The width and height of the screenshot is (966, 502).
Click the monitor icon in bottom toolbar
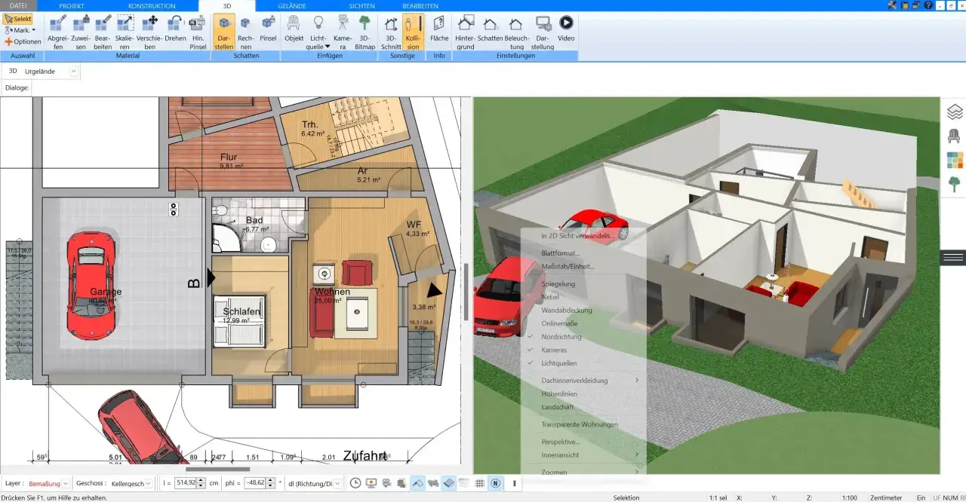coord(372,483)
